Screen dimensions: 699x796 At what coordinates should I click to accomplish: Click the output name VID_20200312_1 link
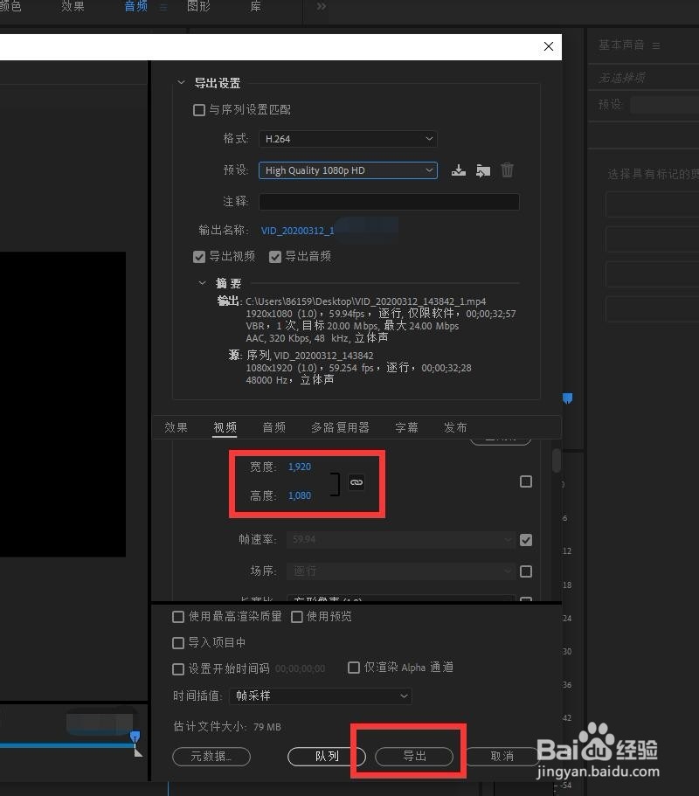click(297, 231)
